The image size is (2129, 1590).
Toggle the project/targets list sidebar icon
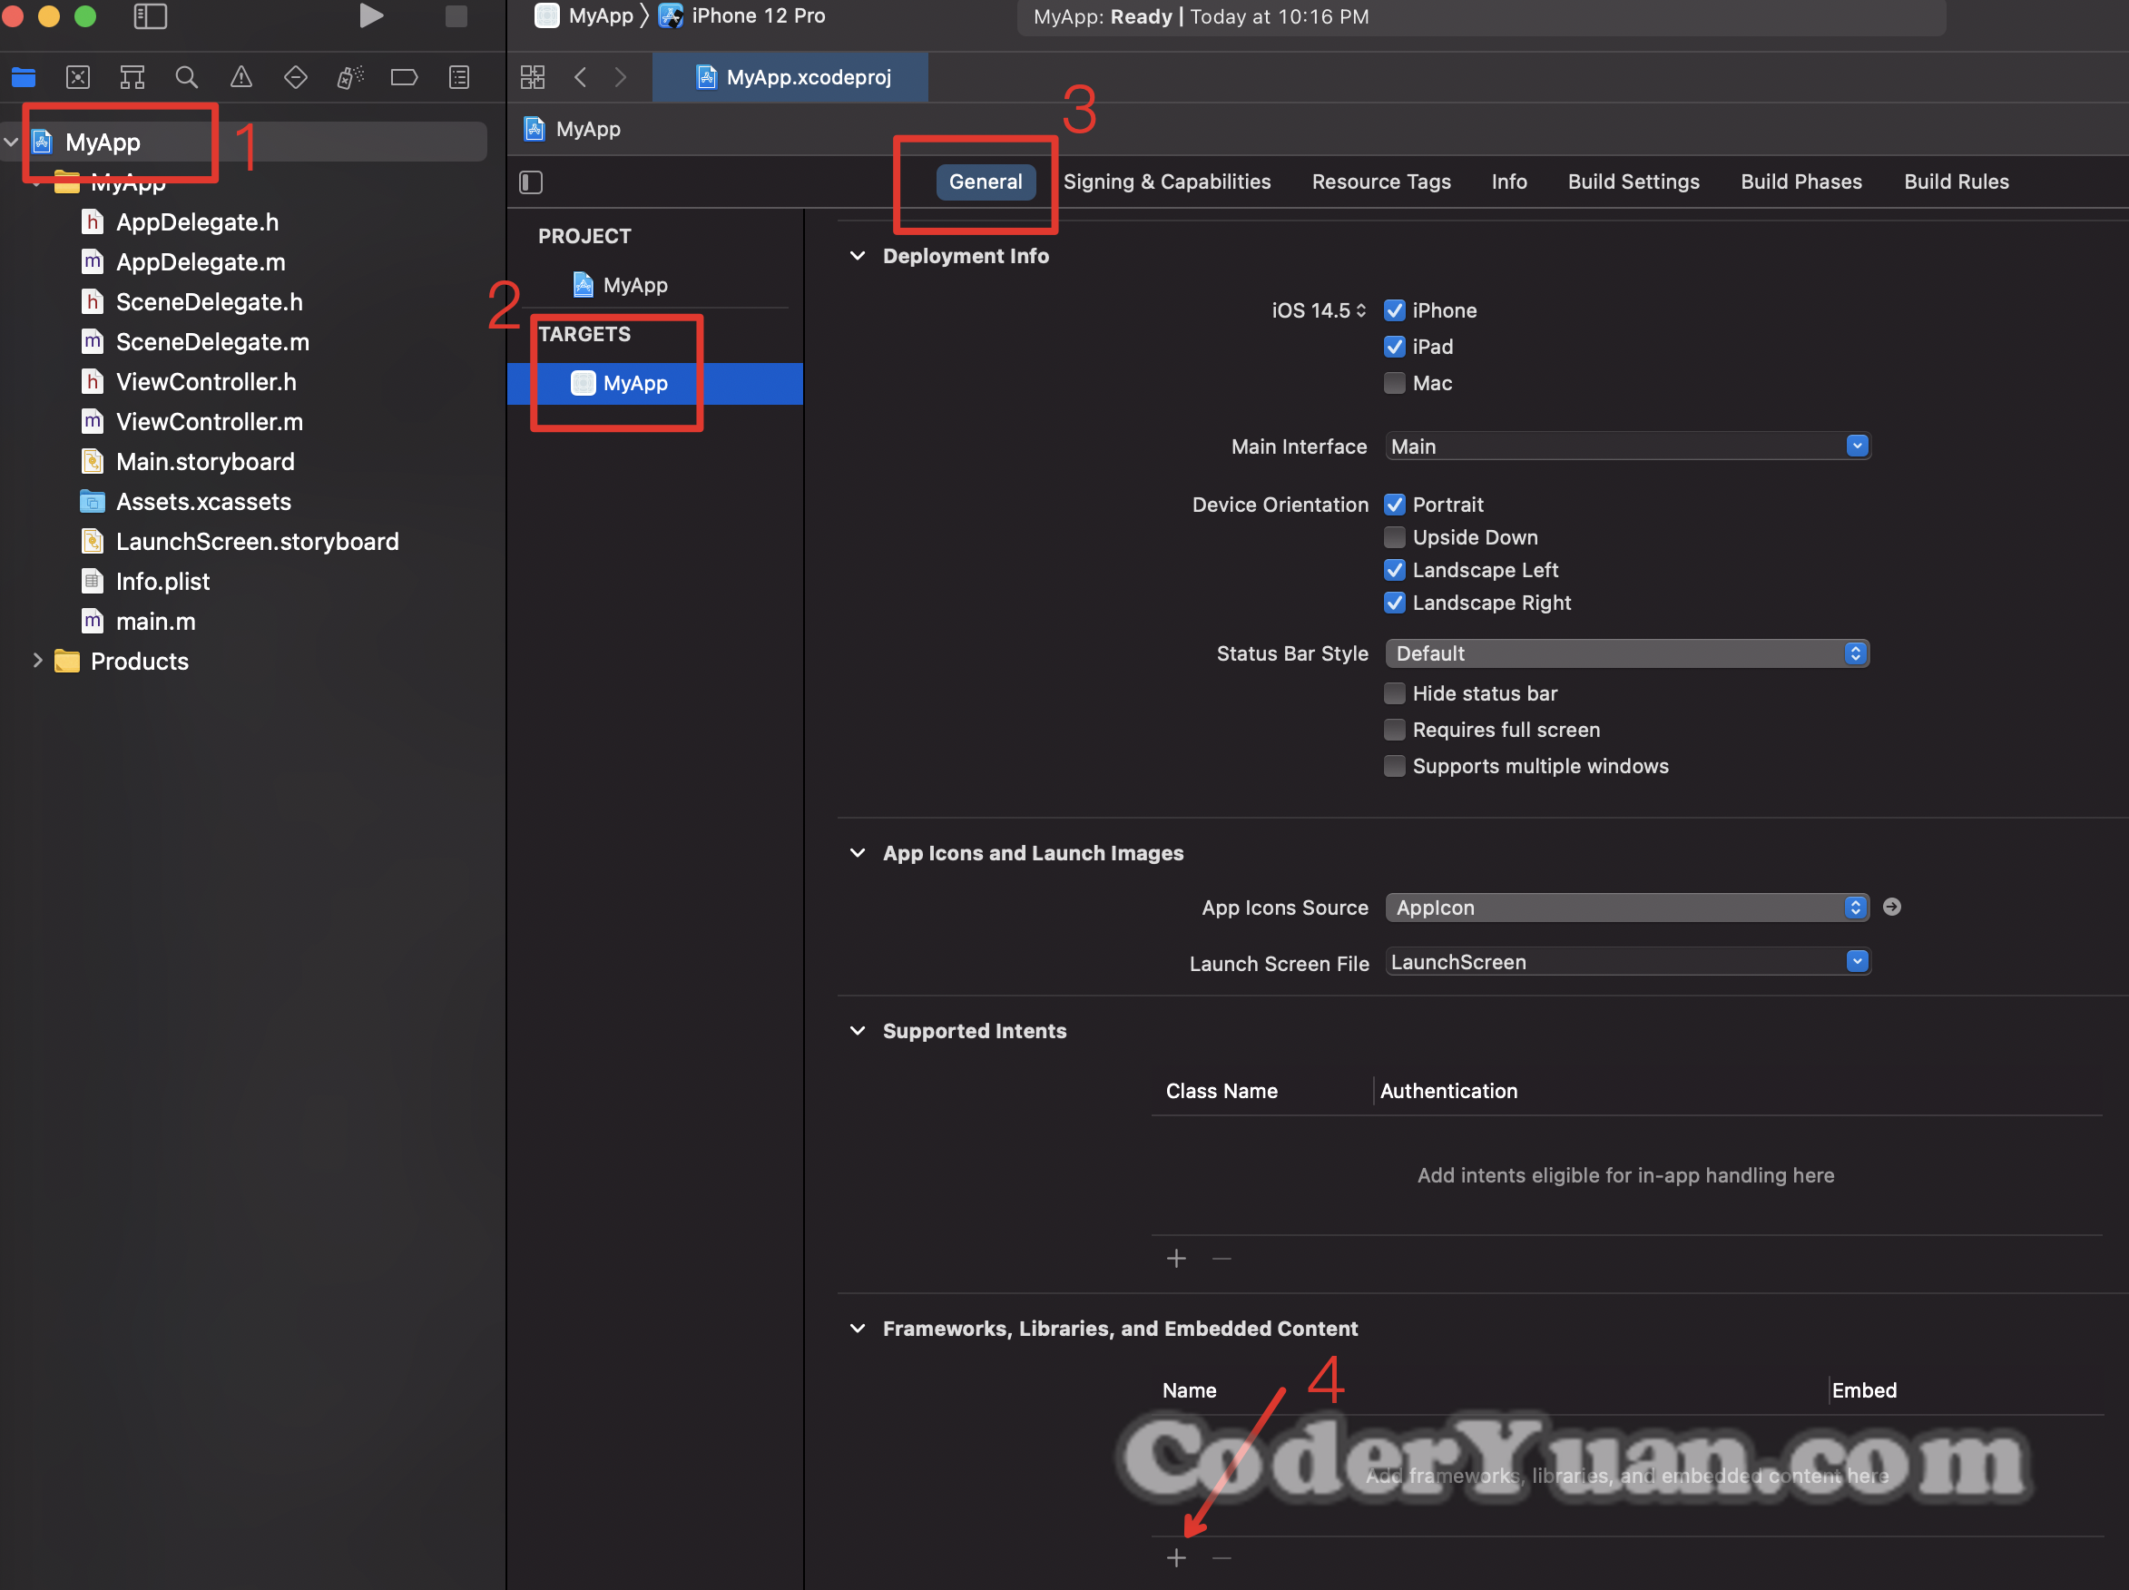(531, 182)
